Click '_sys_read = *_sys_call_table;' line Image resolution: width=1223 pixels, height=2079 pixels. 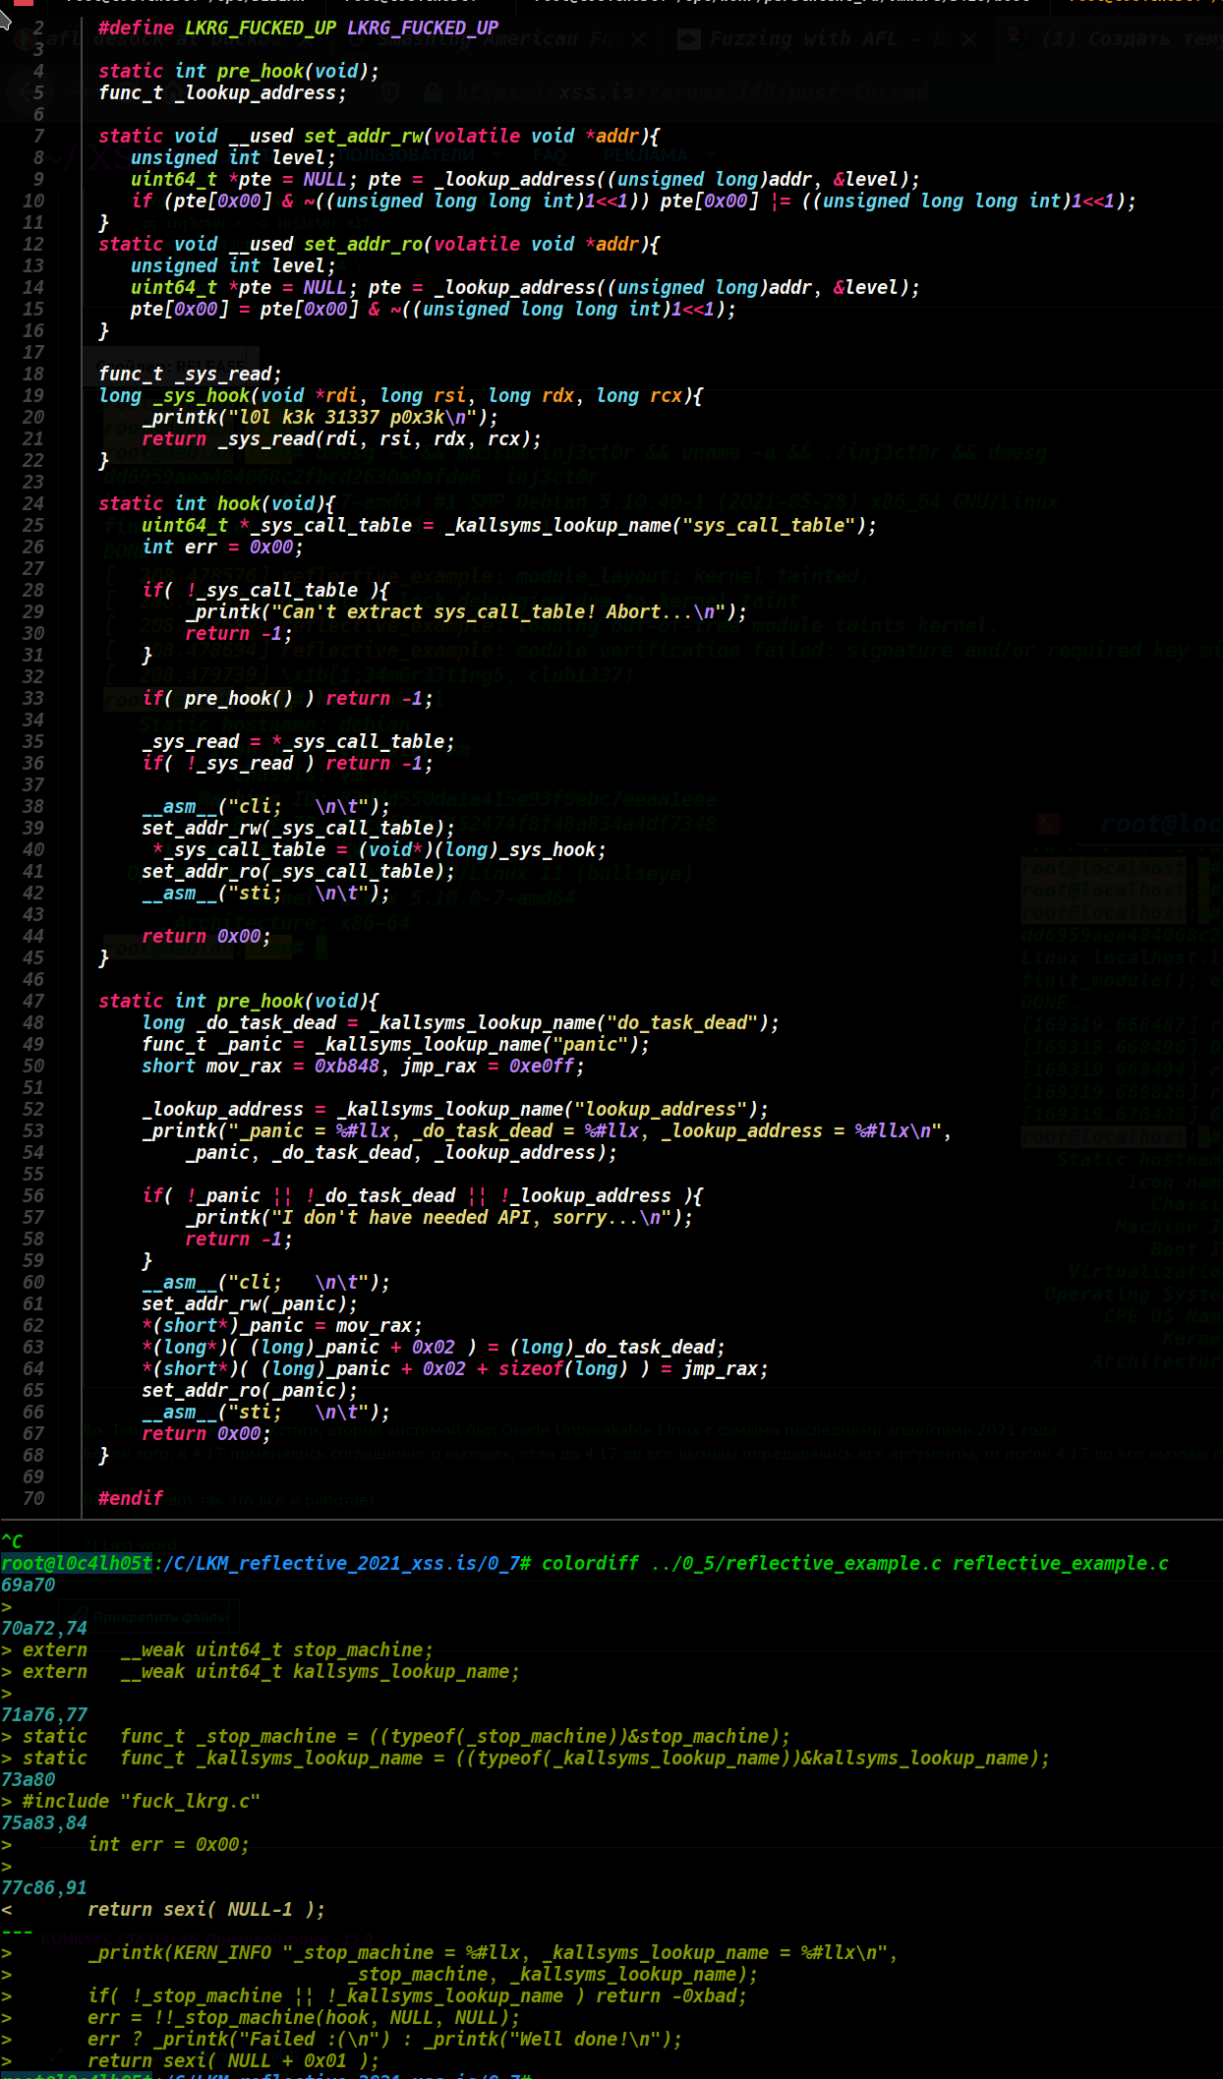[x=298, y=741]
